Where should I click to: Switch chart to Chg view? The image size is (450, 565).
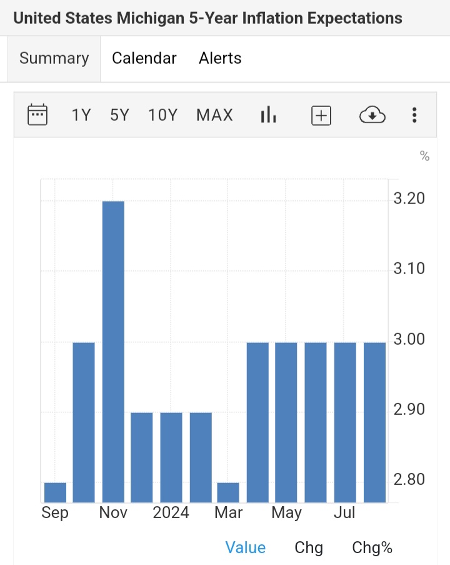[309, 548]
